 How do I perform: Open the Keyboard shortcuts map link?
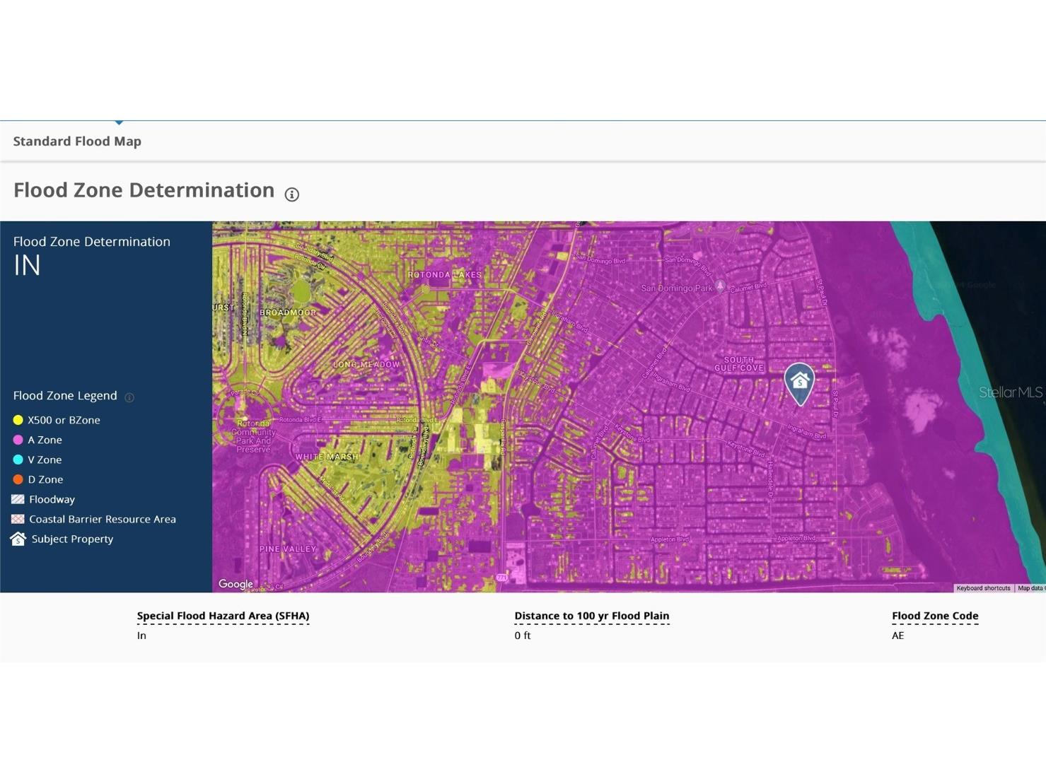pos(982,588)
